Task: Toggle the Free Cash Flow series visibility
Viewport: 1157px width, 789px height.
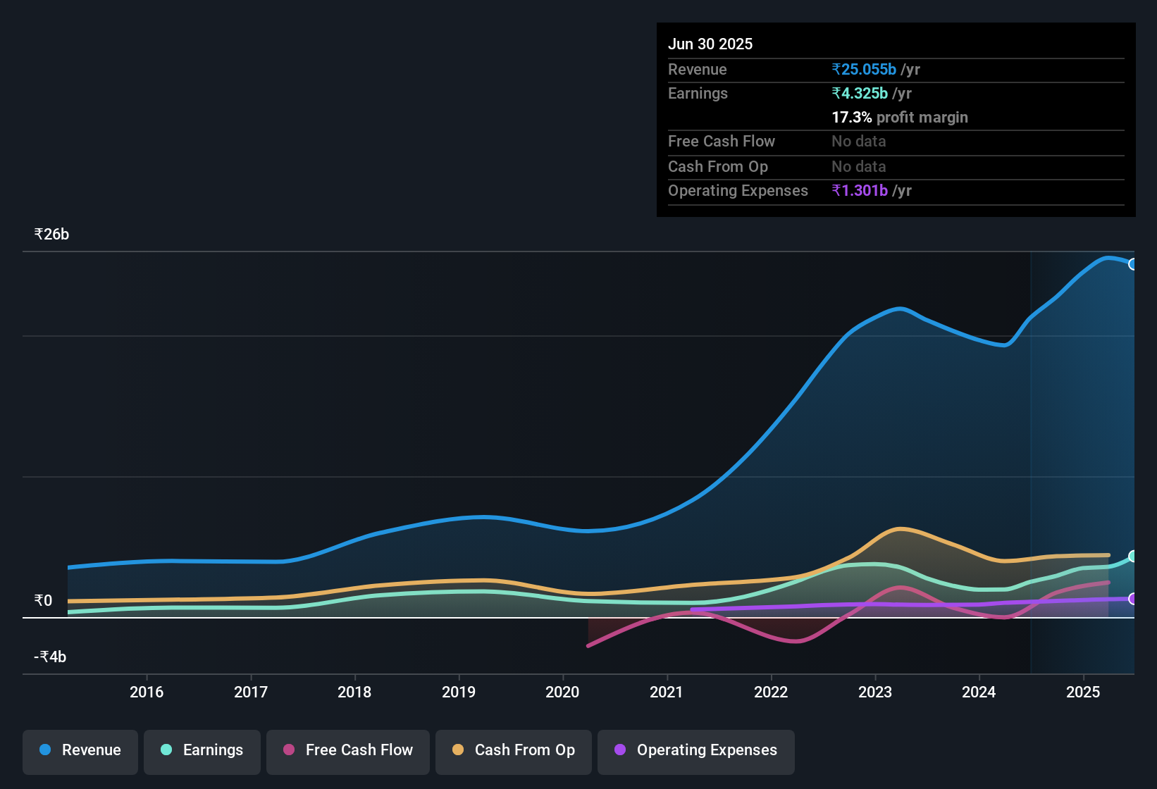Action: tap(347, 750)
